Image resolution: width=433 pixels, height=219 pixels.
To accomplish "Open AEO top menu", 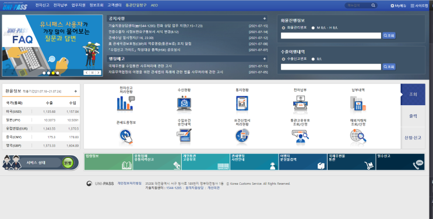I will pyautogui.click(x=154, y=5).
